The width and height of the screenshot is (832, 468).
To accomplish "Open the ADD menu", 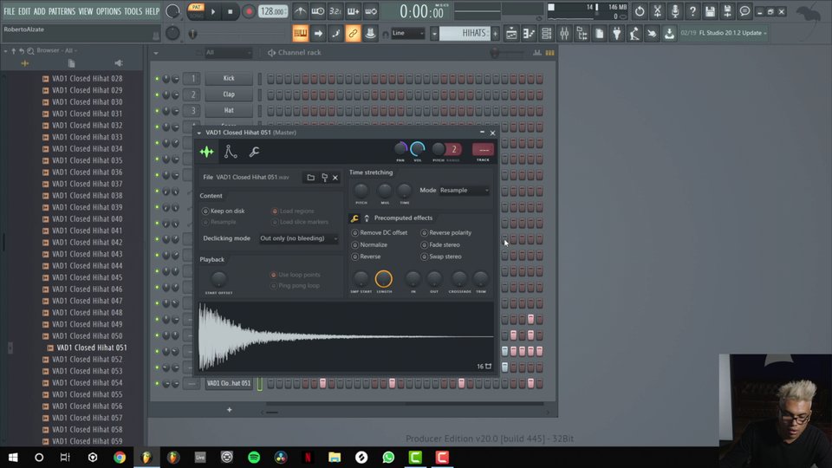I will 40,11.
